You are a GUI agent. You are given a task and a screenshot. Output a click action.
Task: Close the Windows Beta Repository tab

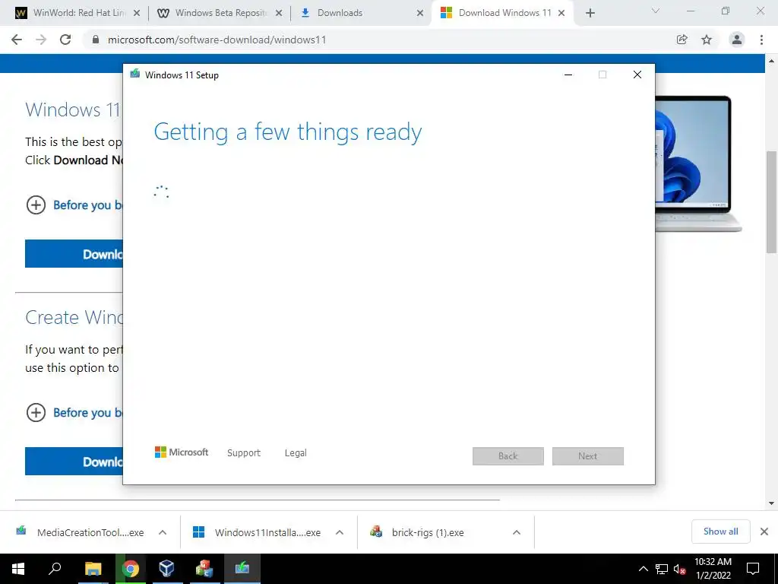pos(279,13)
